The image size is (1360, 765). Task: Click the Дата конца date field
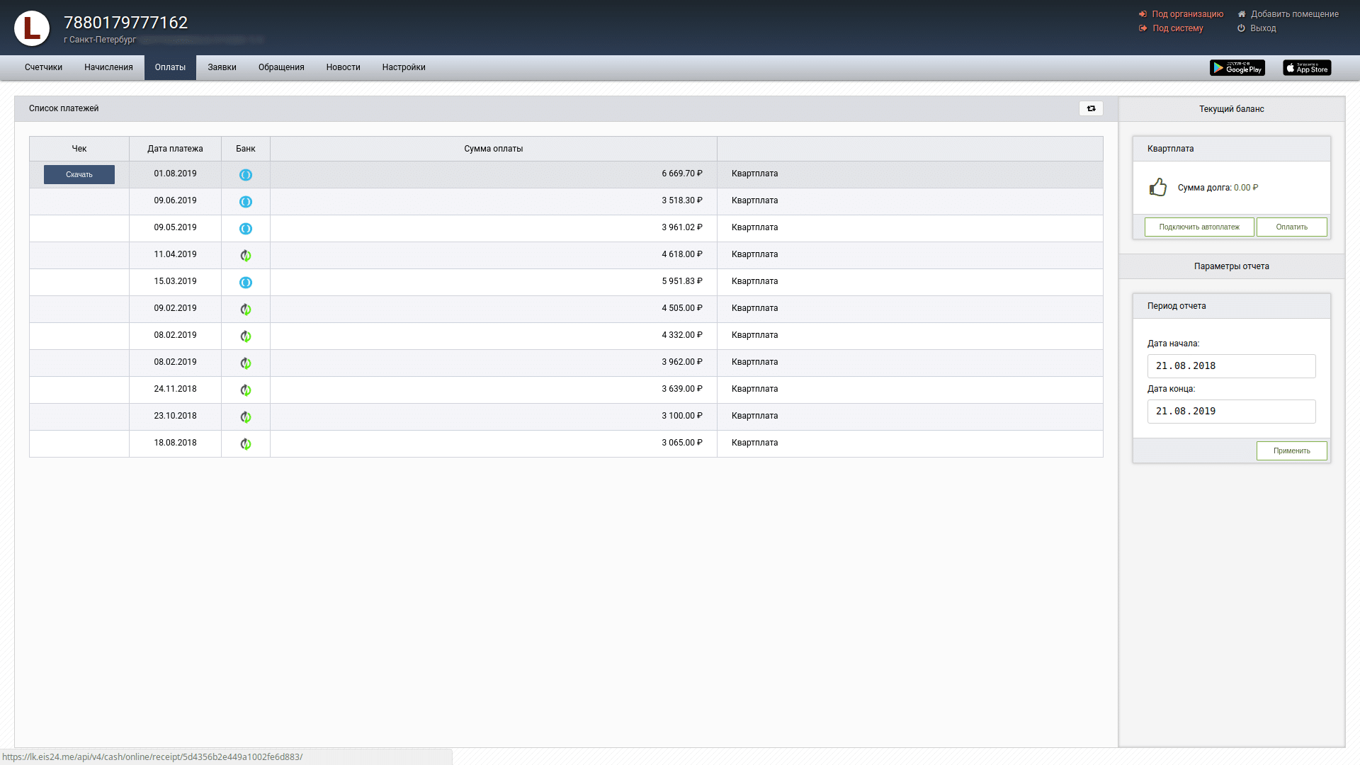tap(1231, 412)
